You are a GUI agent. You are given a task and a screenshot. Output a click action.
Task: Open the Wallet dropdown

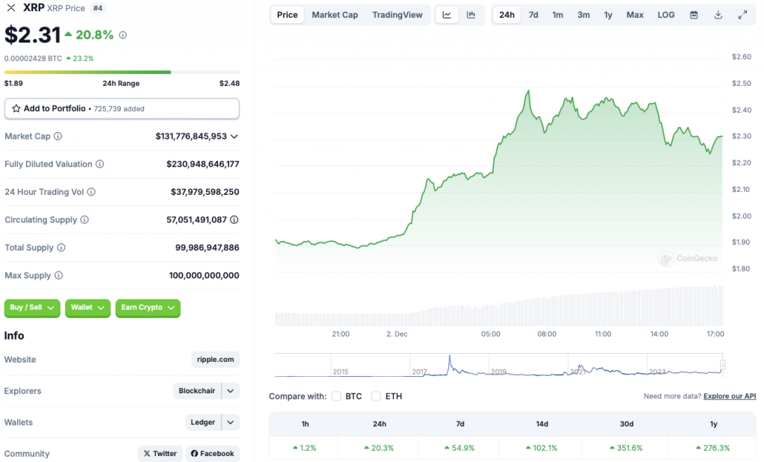tap(88, 308)
